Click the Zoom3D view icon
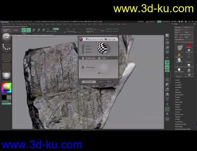The height and width of the screenshot is (151, 197). click(167, 89)
